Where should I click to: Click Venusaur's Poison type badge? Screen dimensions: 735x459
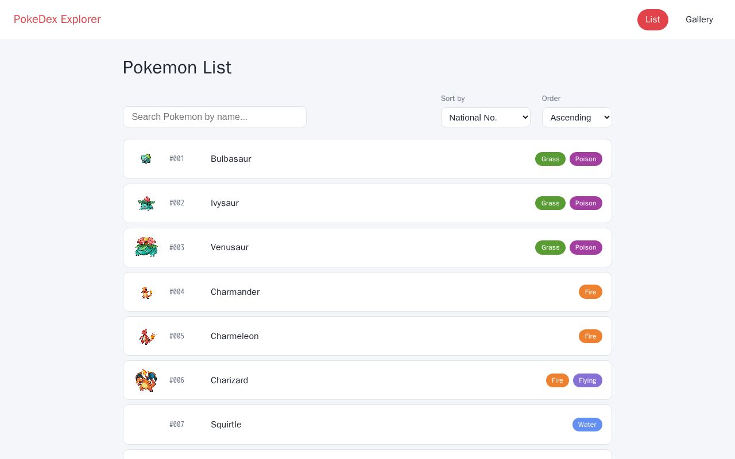tap(586, 247)
